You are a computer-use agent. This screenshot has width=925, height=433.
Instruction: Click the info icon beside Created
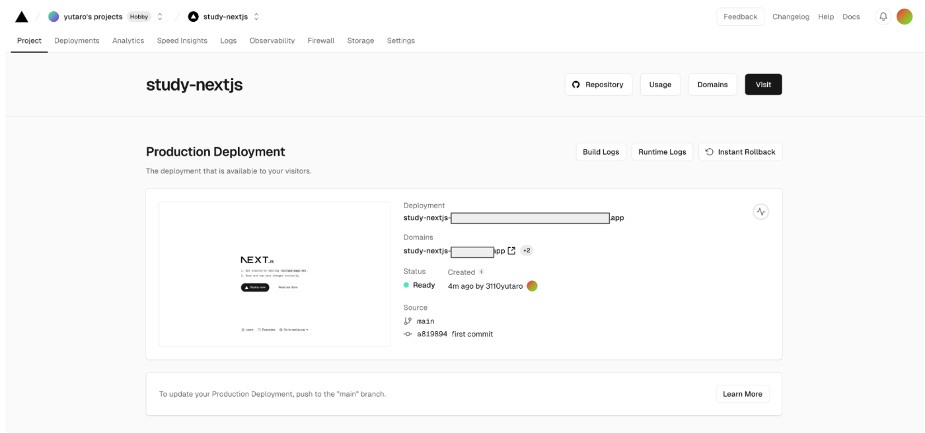pos(482,272)
